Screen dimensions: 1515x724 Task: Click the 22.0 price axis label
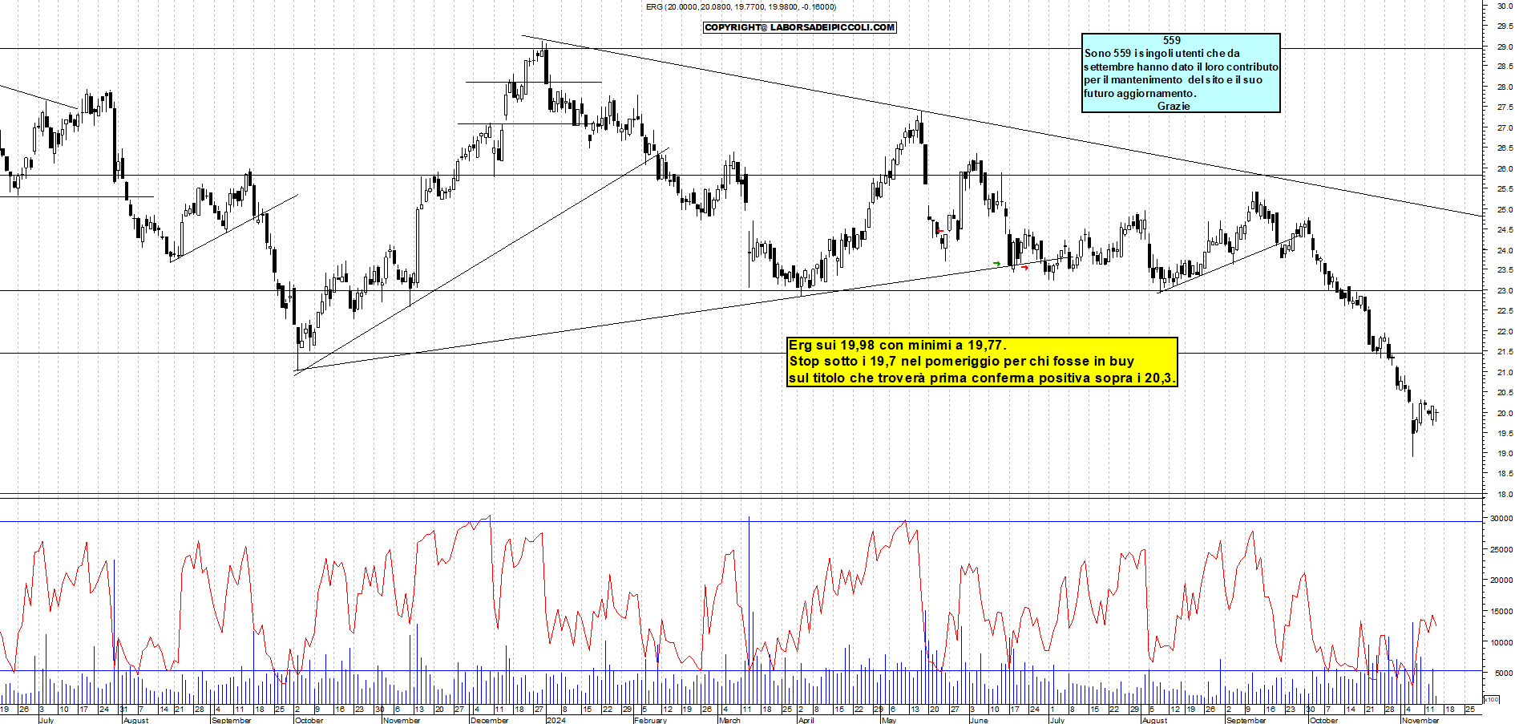(x=1505, y=332)
